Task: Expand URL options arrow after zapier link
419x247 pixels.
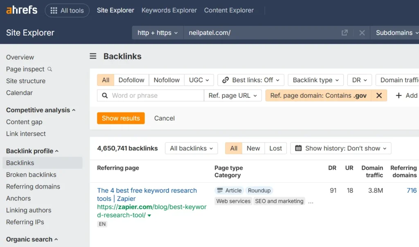Action: pyautogui.click(x=149, y=216)
